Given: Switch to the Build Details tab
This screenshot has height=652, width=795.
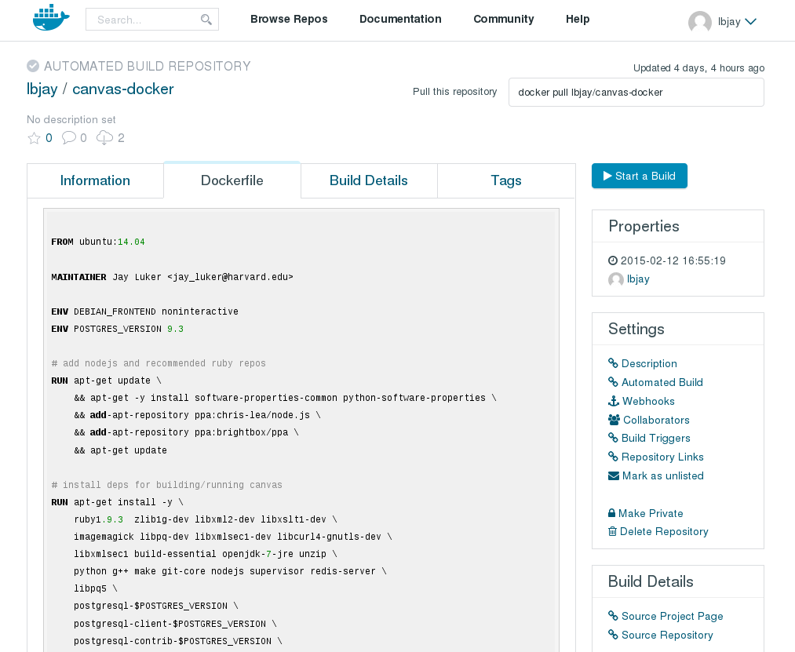Looking at the screenshot, I should coord(369,180).
